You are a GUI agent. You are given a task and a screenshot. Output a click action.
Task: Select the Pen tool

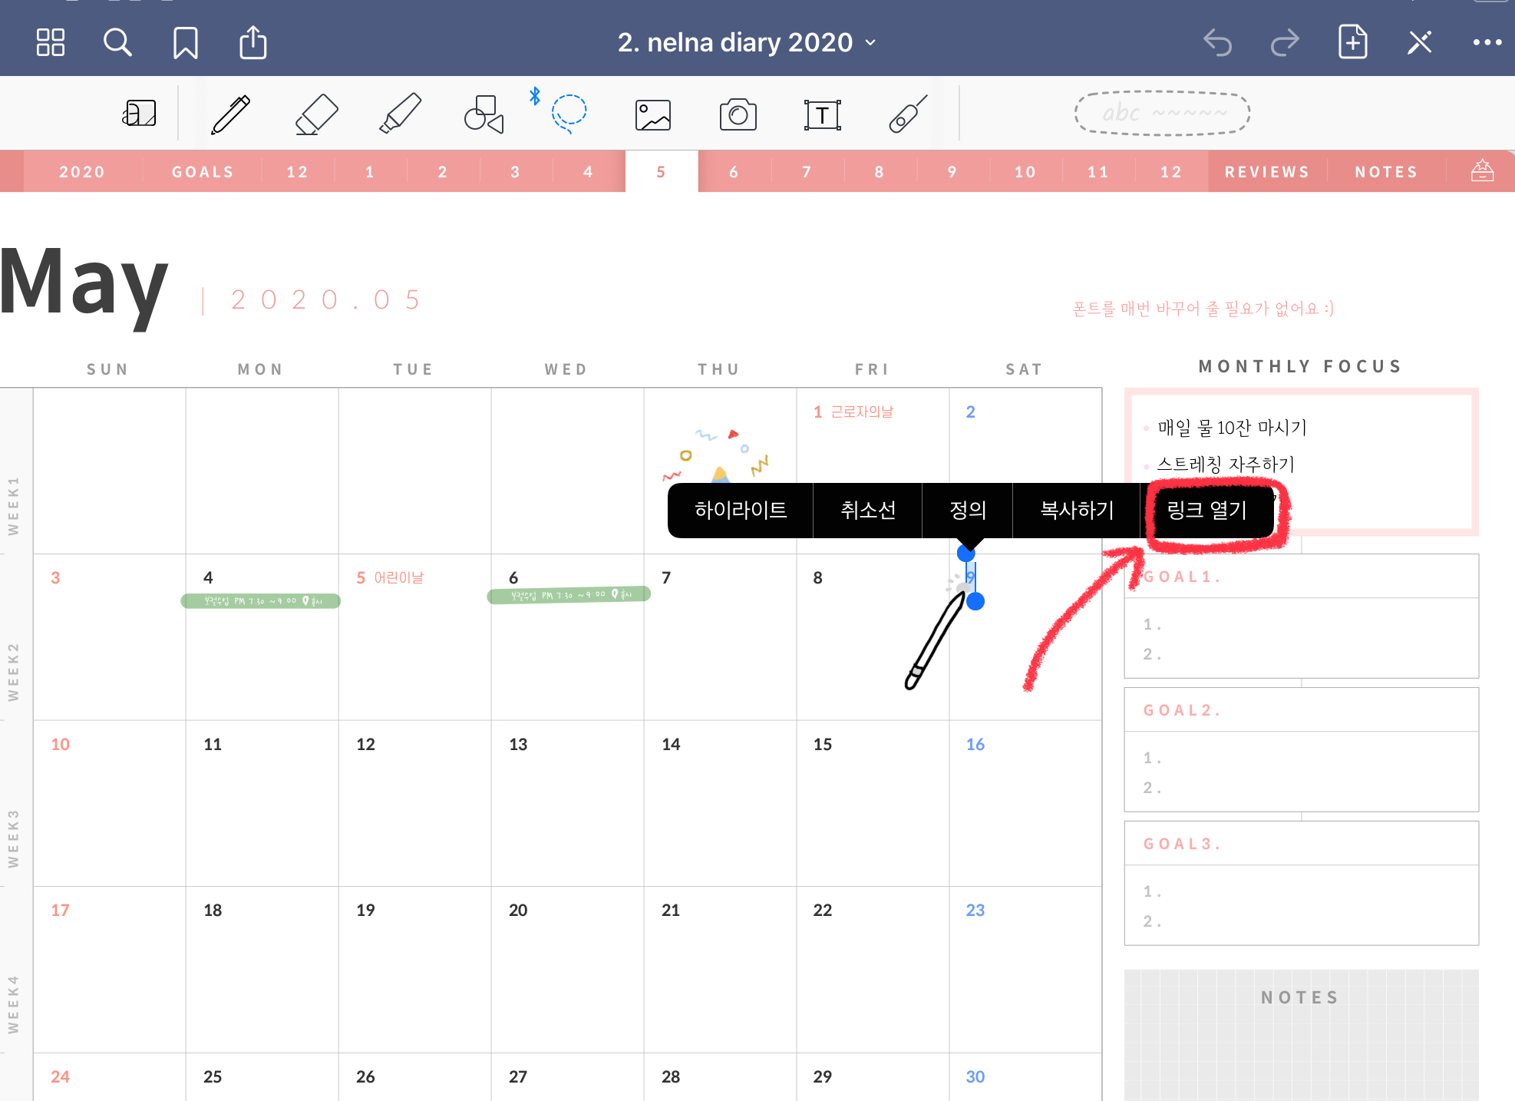[231, 115]
